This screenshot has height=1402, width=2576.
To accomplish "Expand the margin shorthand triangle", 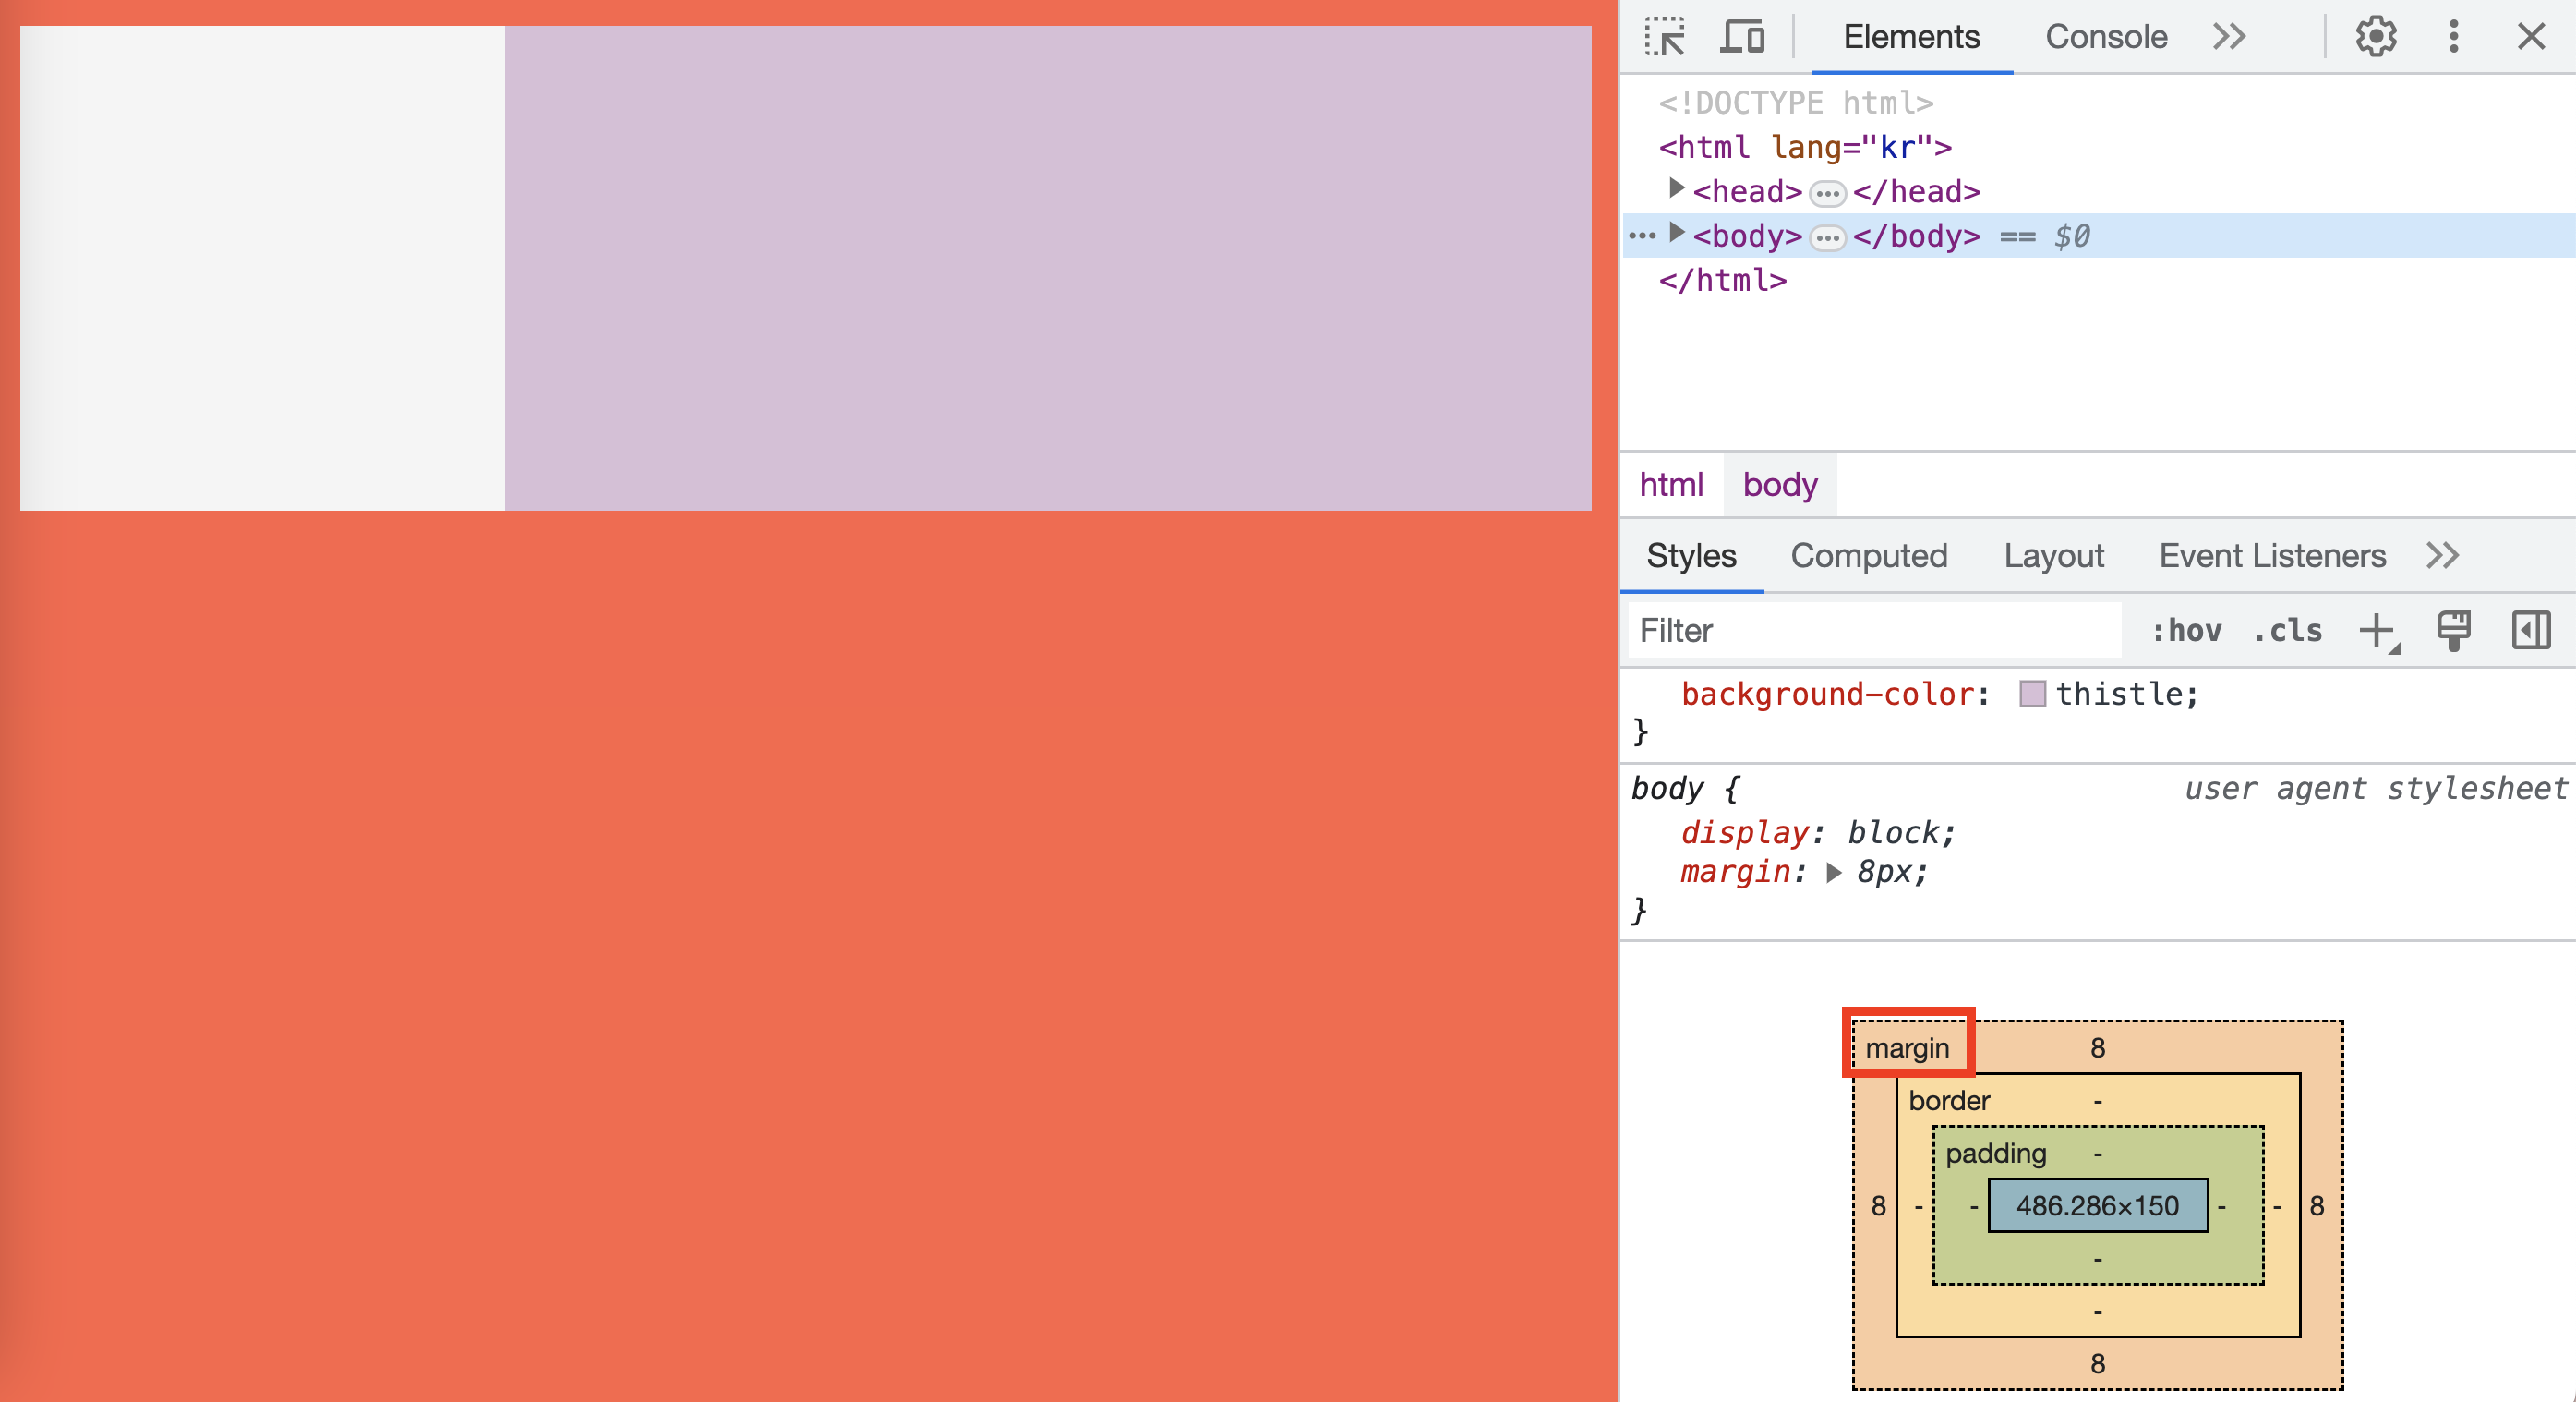I will click(1834, 872).
